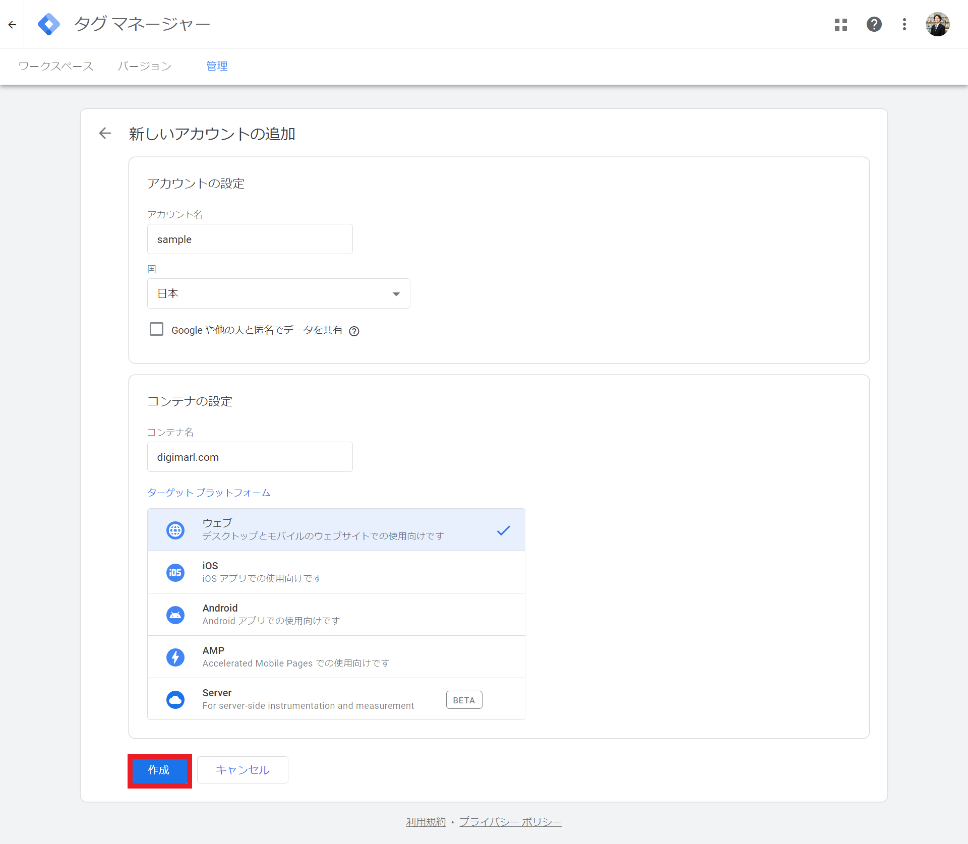Viewport: 968px width, 844px height.
Task: Click the タグ マネージャー title text
Action: pos(142,24)
